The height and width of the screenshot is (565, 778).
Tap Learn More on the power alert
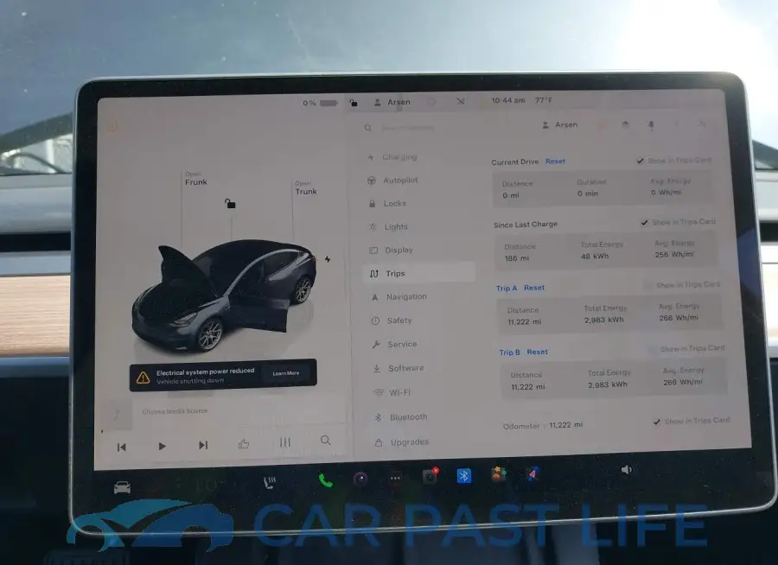(286, 373)
